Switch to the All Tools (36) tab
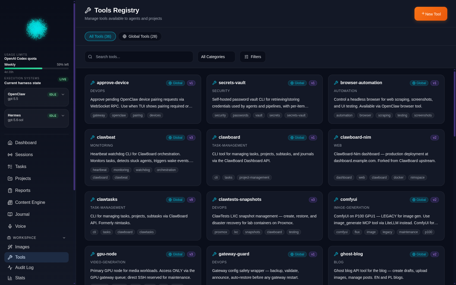Image resolution: width=456 pixels, height=285 pixels. tap(100, 36)
